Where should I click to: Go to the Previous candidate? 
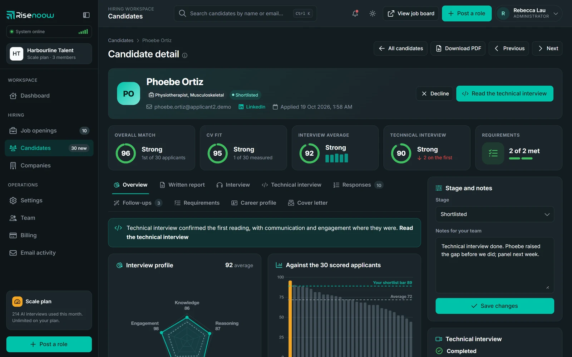pos(509,49)
